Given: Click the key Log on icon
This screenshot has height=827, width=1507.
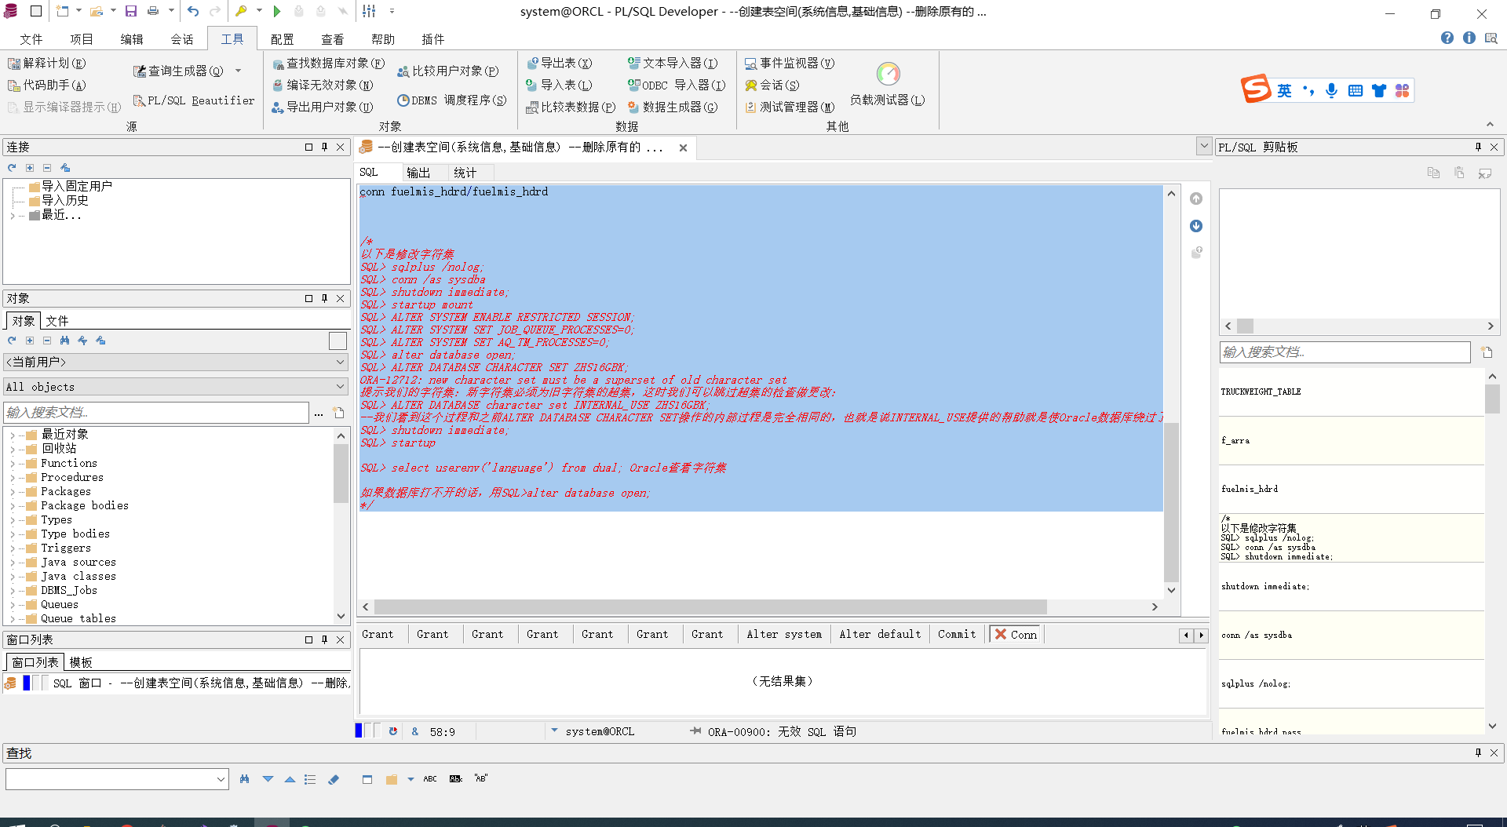Looking at the screenshot, I should [242, 11].
